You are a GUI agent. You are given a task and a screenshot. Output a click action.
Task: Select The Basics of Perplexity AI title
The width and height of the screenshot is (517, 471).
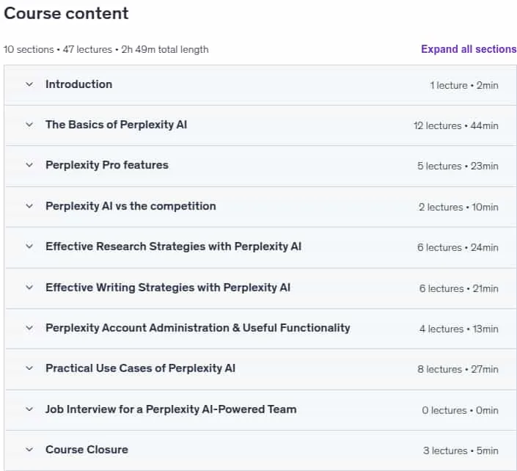point(116,125)
